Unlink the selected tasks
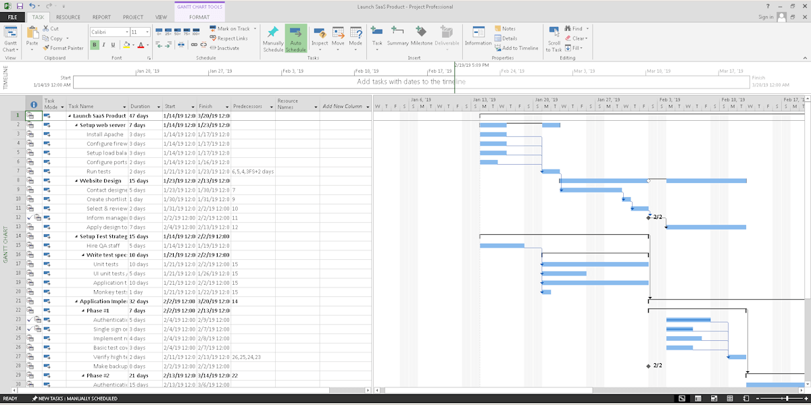 click(x=203, y=45)
